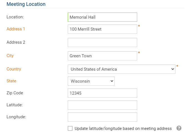Click the empty Longitude input field
188x133 pixels.
[102, 117]
